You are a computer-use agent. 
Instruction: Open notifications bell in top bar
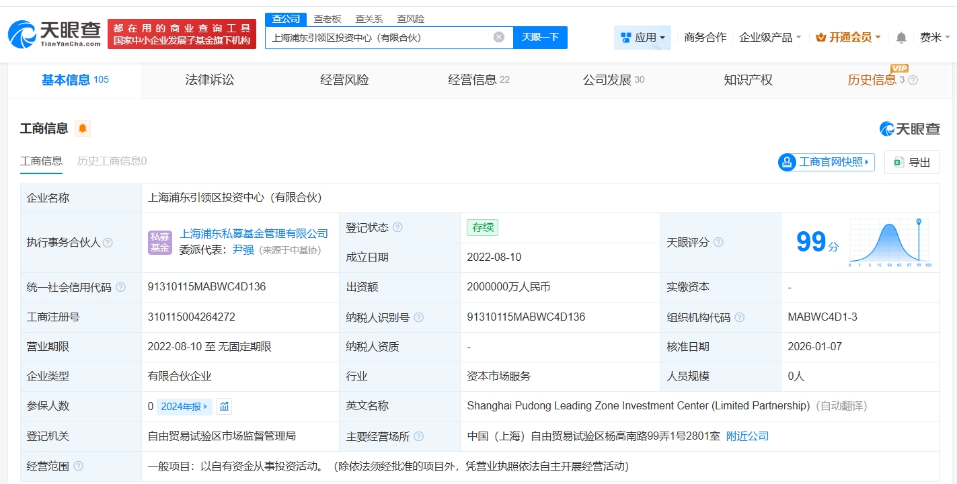coord(901,38)
